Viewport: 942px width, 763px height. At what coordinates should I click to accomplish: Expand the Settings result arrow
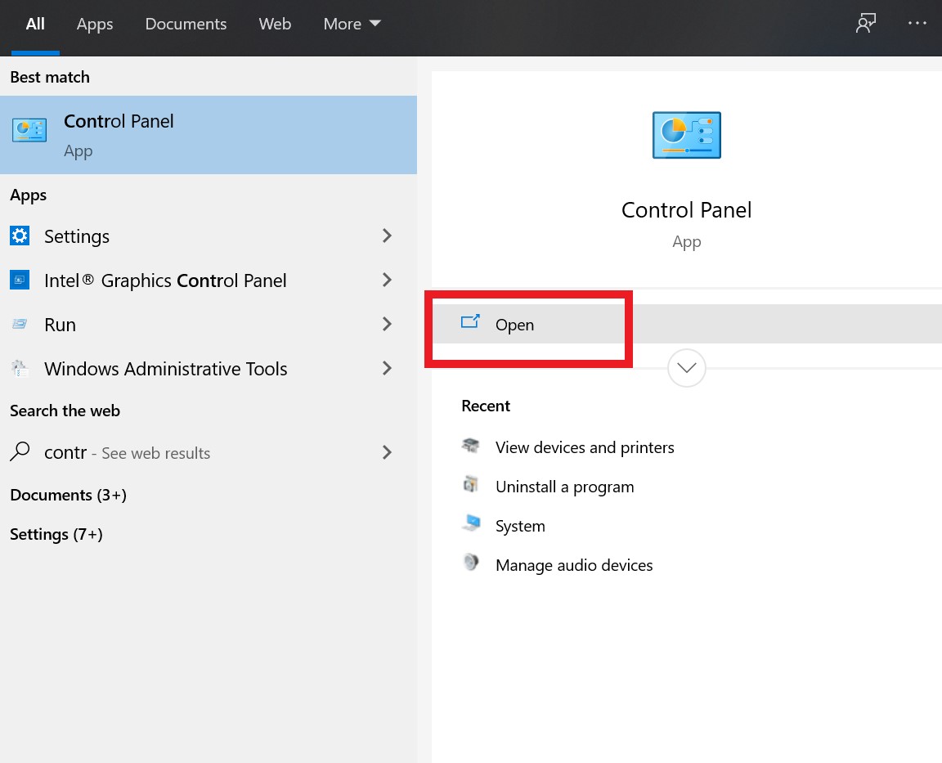pyautogui.click(x=387, y=236)
